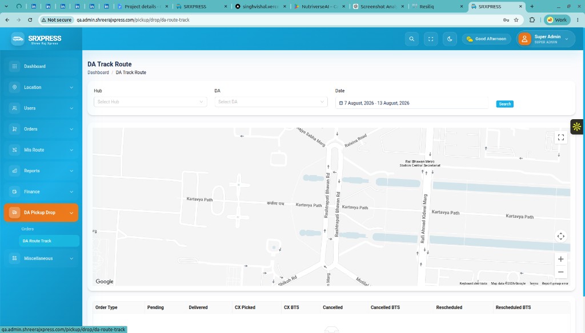The height and width of the screenshot is (333, 585).
Task: Click the Delivered column header
Action: point(198,308)
